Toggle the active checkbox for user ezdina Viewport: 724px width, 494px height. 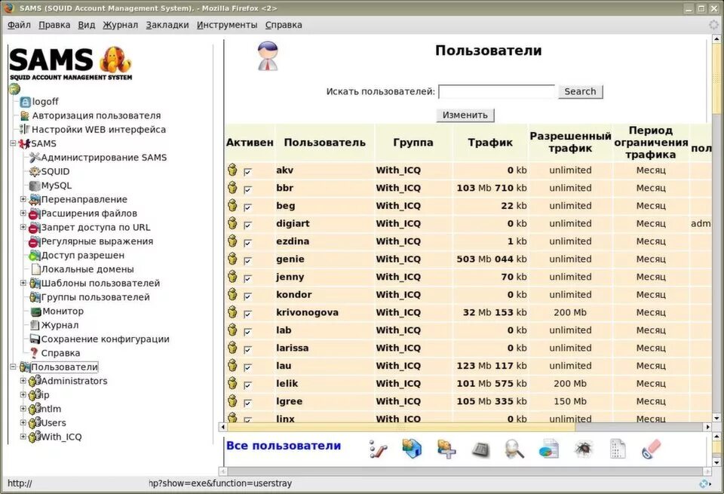click(x=248, y=243)
